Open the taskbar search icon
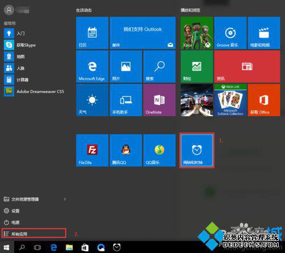Screen dimensions: 285x253 [x=22, y=247]
